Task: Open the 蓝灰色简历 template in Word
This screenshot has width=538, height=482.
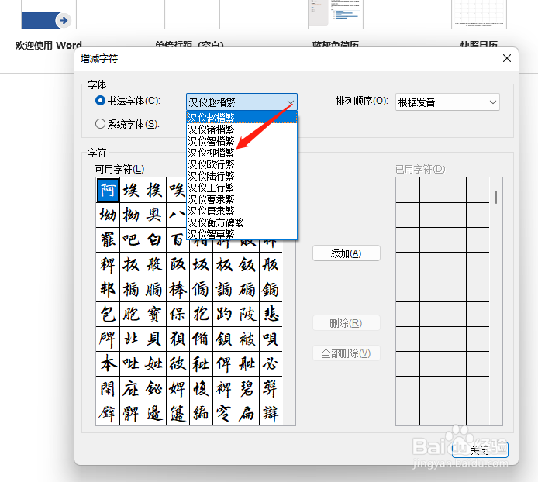Action: (336, 15)
